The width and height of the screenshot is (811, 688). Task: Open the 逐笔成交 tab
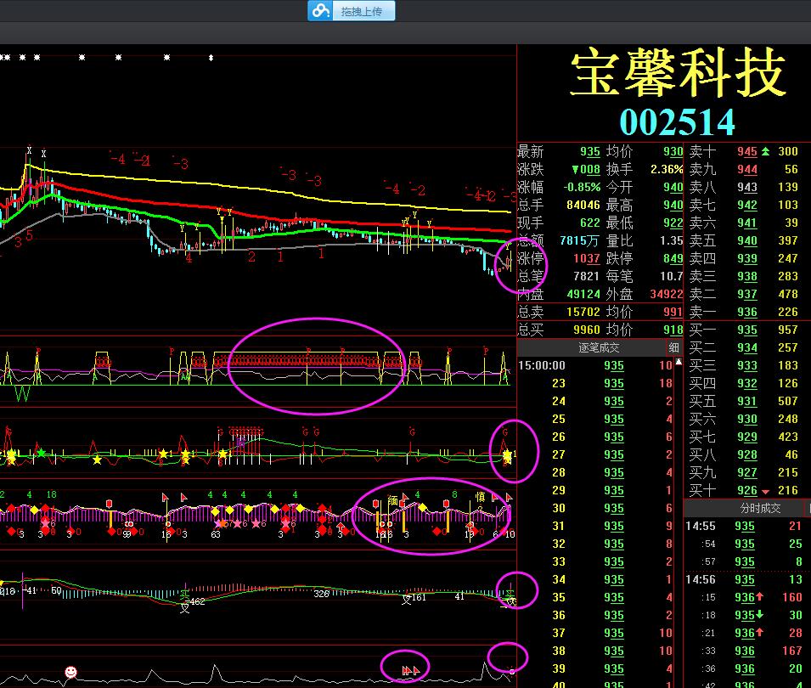tap(599, 347)
